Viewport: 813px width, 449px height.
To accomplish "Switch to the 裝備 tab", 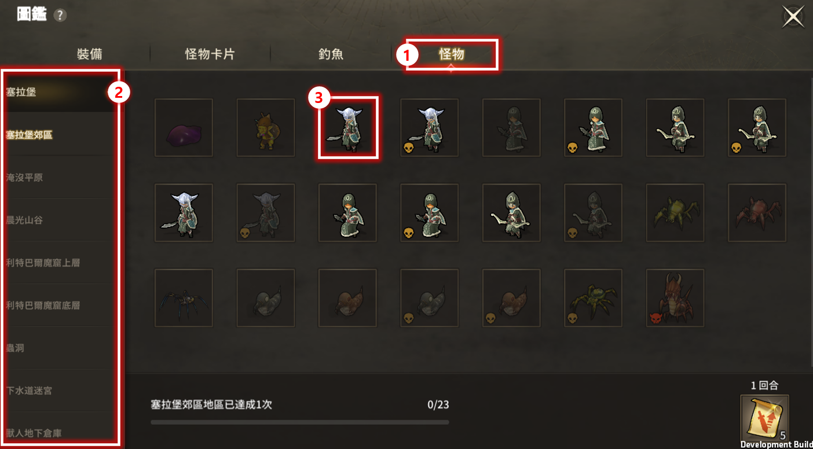I will pos(90,54).
